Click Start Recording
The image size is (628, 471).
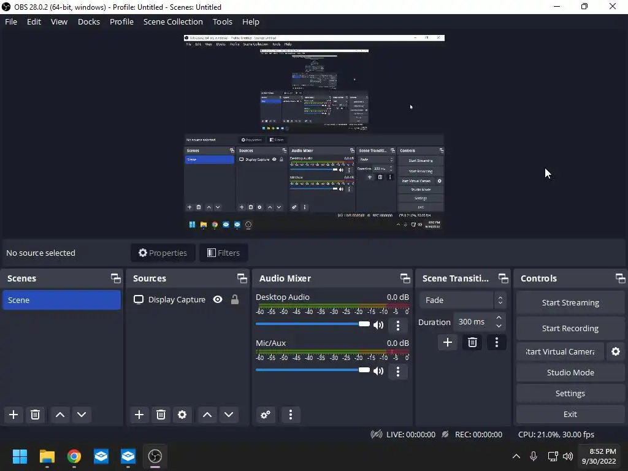[570, 329]
